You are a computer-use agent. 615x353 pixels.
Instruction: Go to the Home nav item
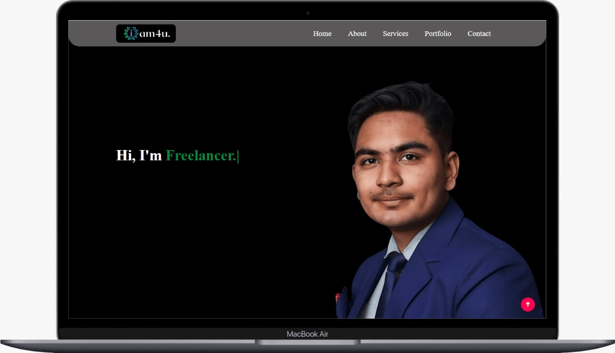322,34
